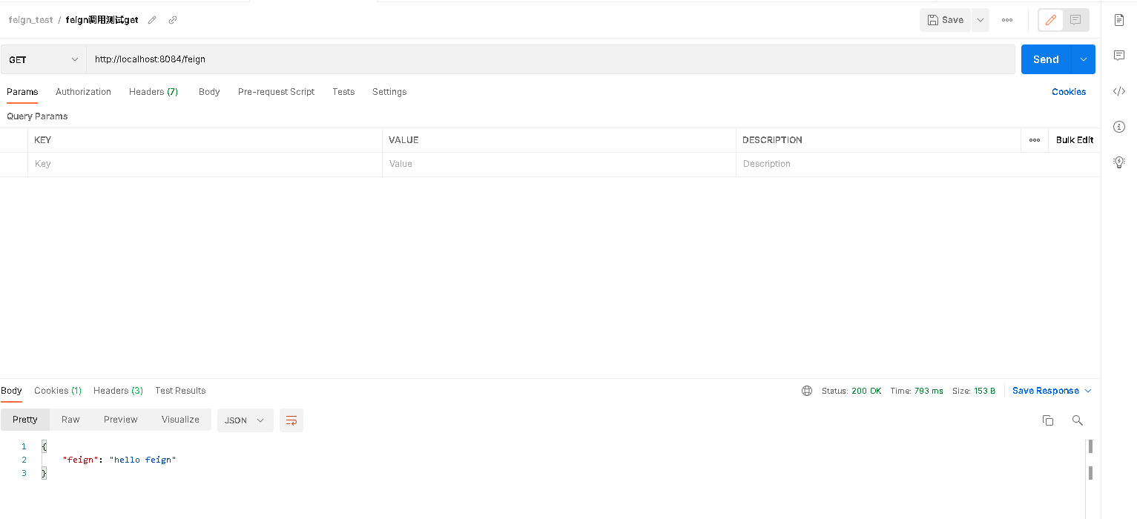Switch to comment mode in top right toggle
This screenshot has height=519, width=1137.
1074,20
